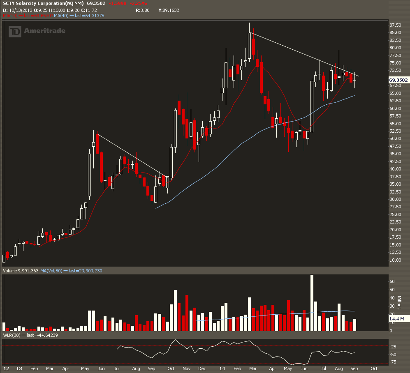
Task: Click the Y:89.1632 cursor value
Action: coord(169,10)
